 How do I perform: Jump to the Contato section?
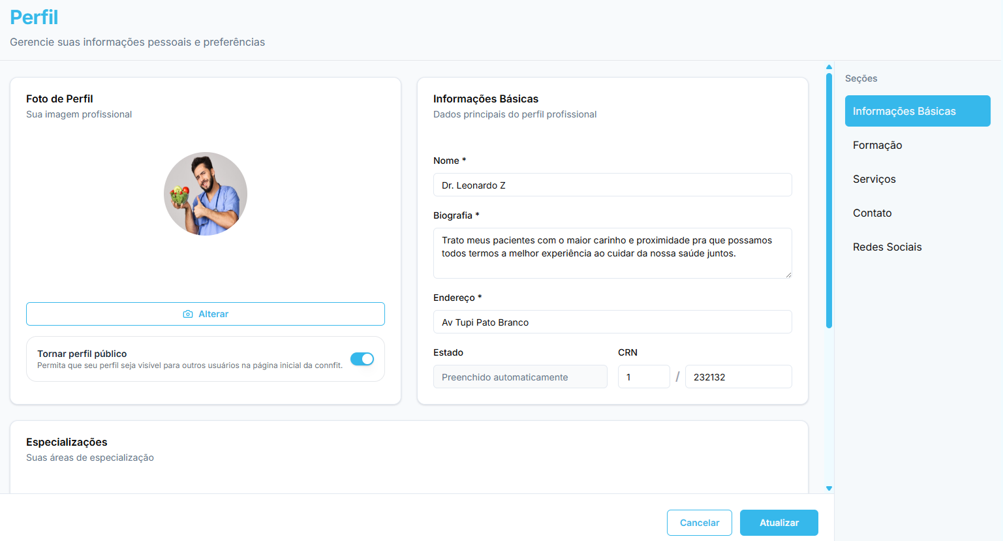[x=872, y=213]
